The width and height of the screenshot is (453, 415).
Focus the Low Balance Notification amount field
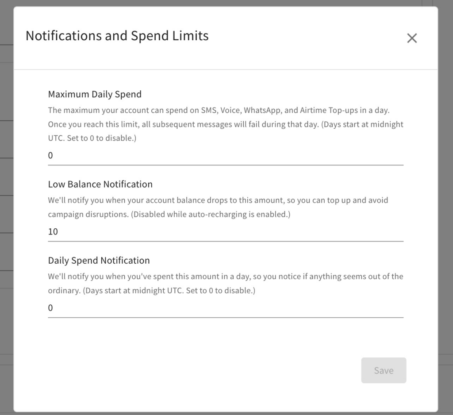(226, 232)
